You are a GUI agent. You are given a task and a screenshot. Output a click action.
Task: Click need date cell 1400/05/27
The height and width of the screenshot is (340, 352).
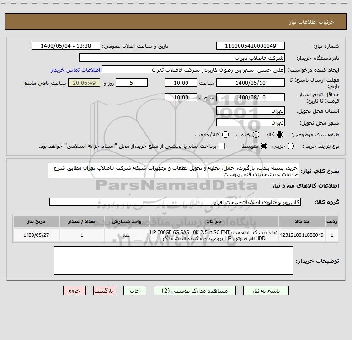(x=36, y=235)
